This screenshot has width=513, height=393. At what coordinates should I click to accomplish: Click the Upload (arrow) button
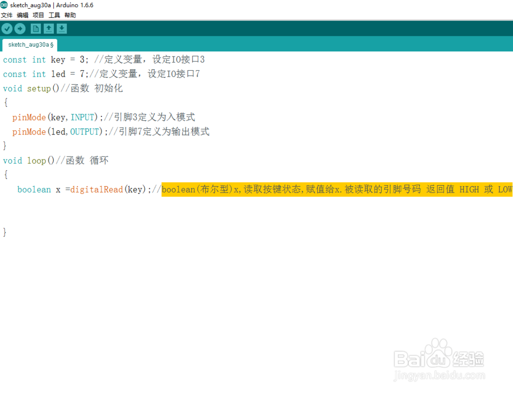19,29
